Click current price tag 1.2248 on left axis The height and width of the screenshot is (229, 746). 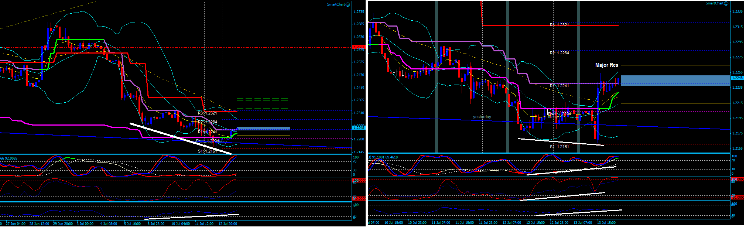coord(359,128)
